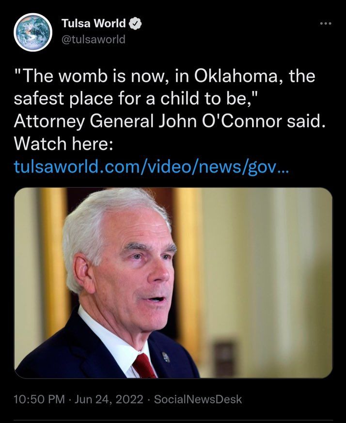Open the three-dot more options menu
Image resolution: width=346 pixels, height=423 pixels.
(x=326, y=24)
